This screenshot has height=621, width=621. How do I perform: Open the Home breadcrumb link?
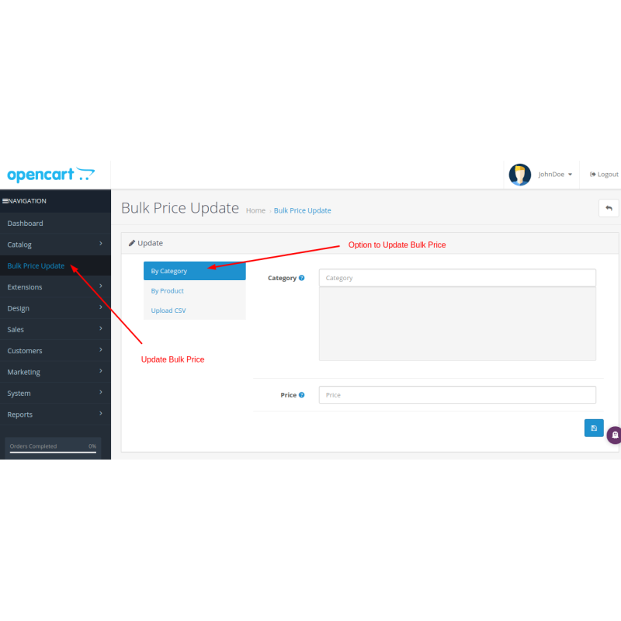(255, 210)
